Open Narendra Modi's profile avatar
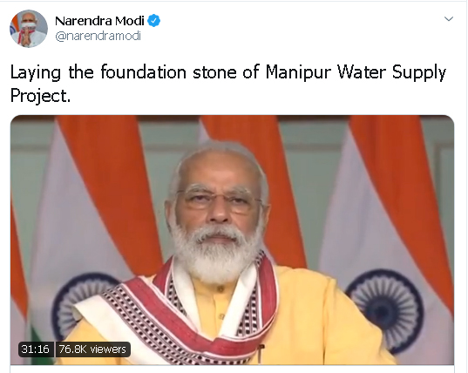Viewport: 468px width, 373px height. (x=29, y=29)
